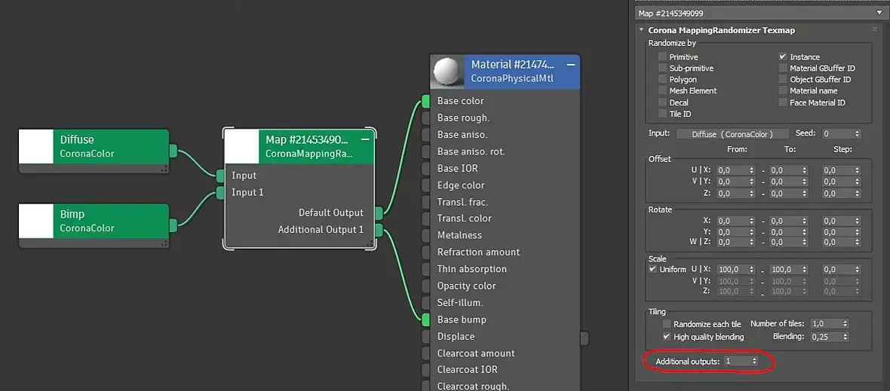Click the Diffuse CoronaColor node's output socket
Image resolution: width=890 pixels, height=391 pixels.
click(173, 151)
